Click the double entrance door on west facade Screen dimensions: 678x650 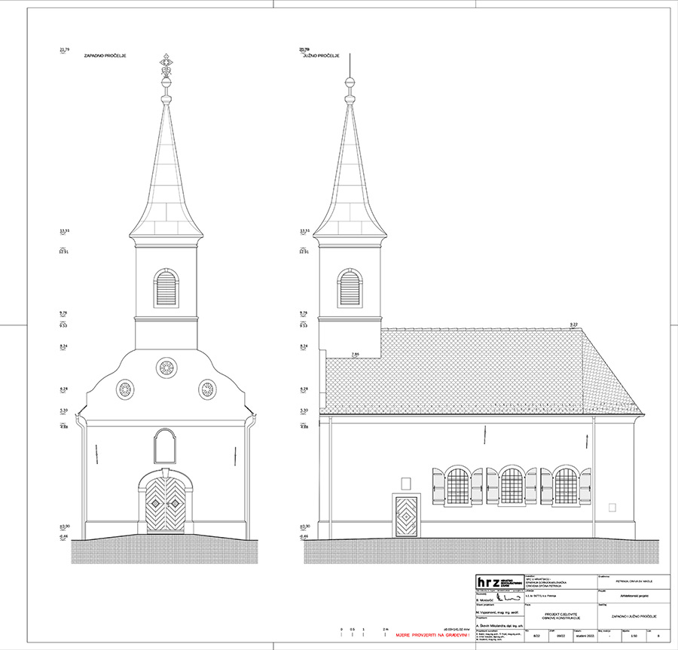165,502
